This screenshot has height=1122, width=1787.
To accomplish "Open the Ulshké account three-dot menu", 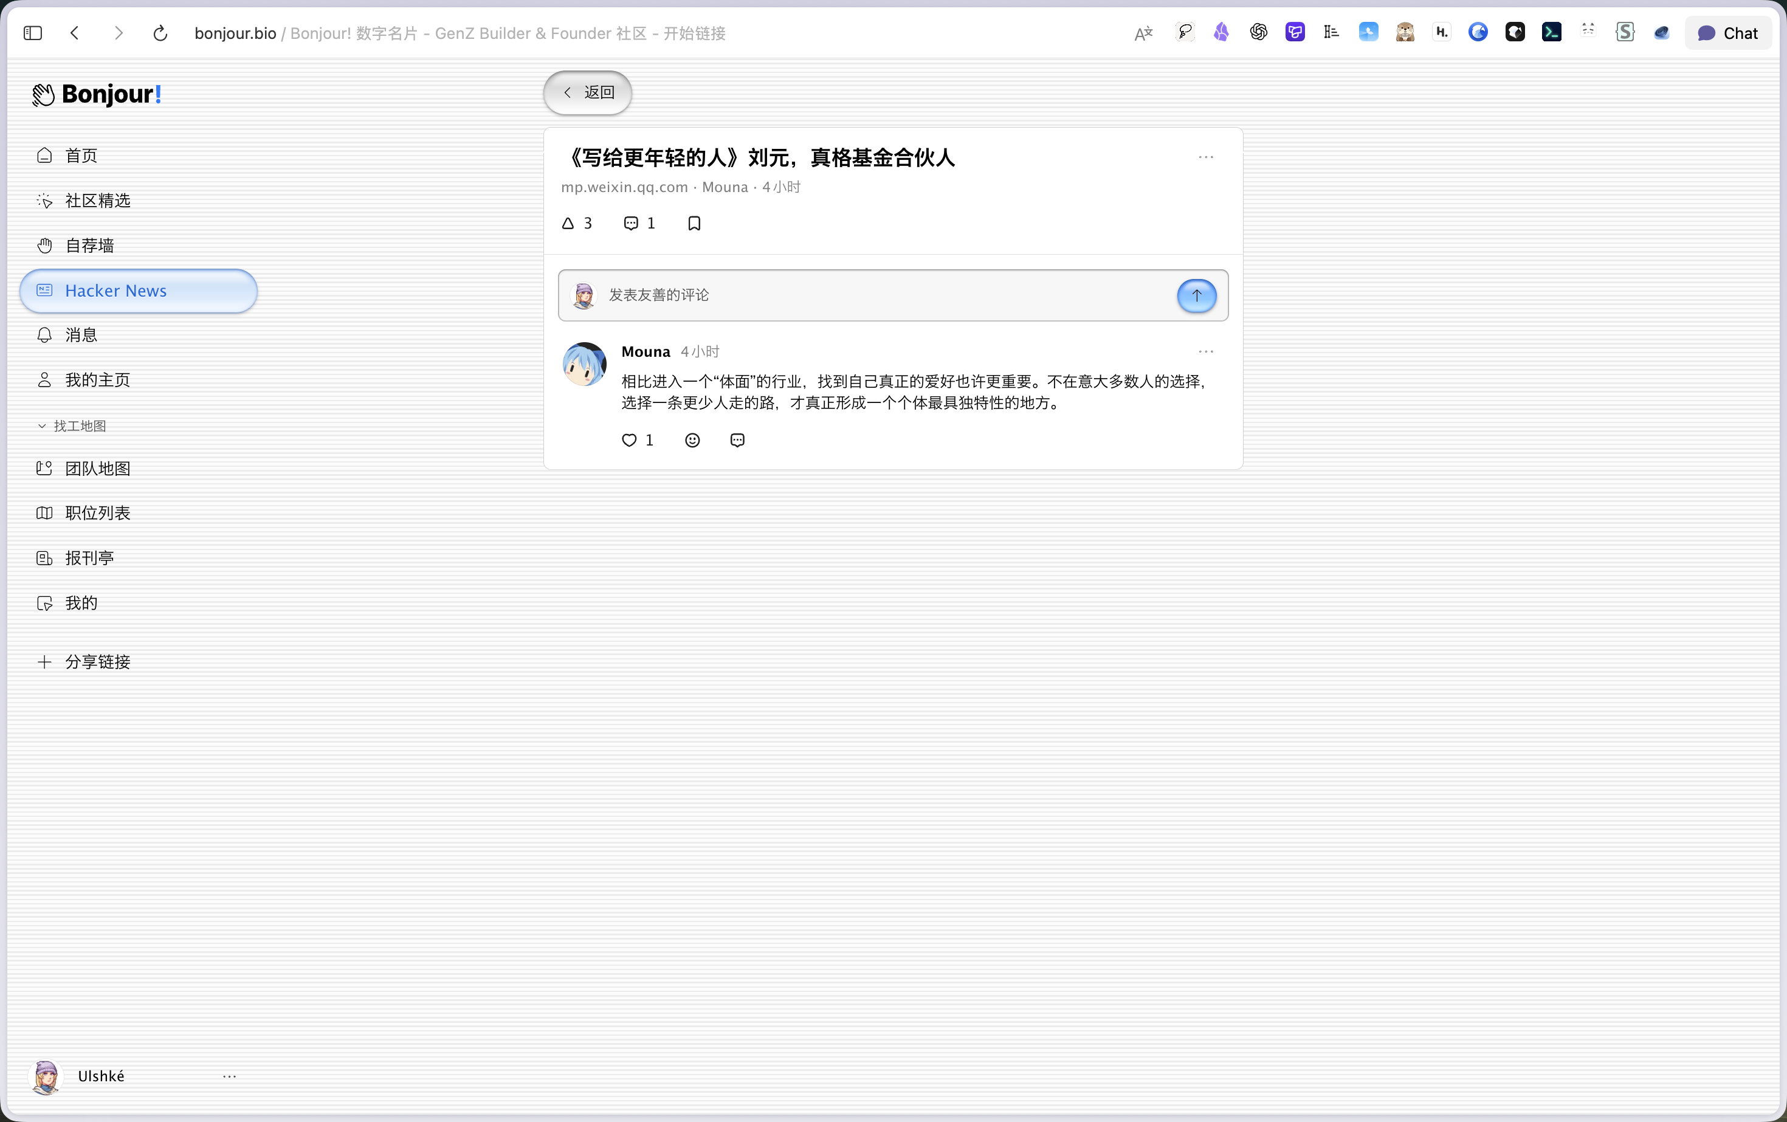I will tap(229, 1076).
